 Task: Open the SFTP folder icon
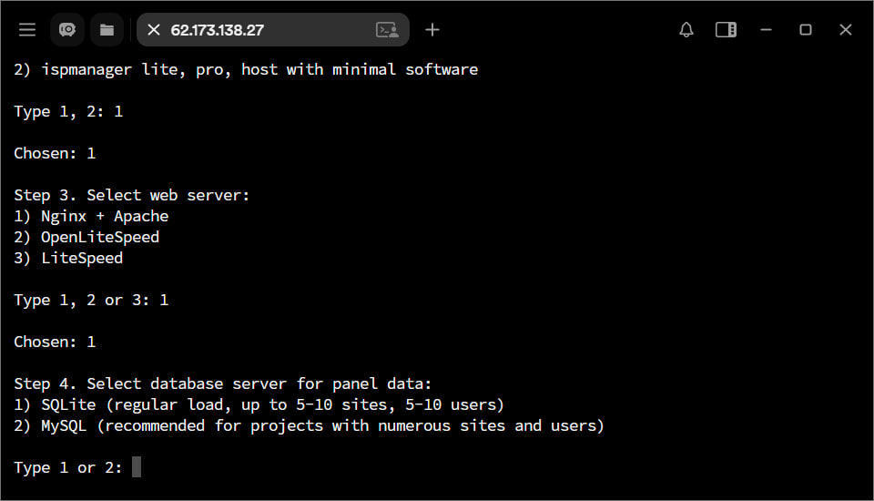click(x=107, y=30)
